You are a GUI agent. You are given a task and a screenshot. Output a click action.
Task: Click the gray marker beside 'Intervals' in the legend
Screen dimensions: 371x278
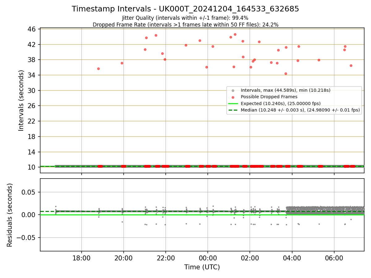tap(233, 91)
